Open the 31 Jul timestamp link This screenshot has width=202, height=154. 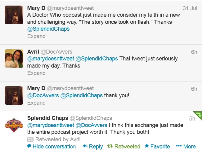[190, 8]
